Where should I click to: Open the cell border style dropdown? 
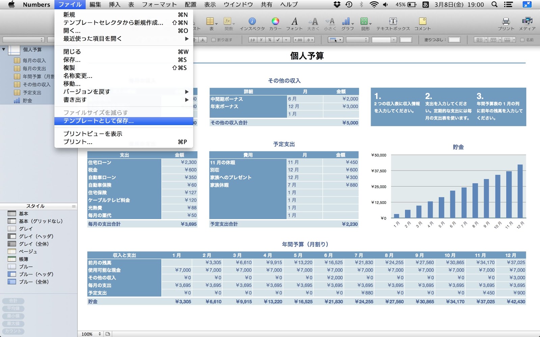point(335,40)
